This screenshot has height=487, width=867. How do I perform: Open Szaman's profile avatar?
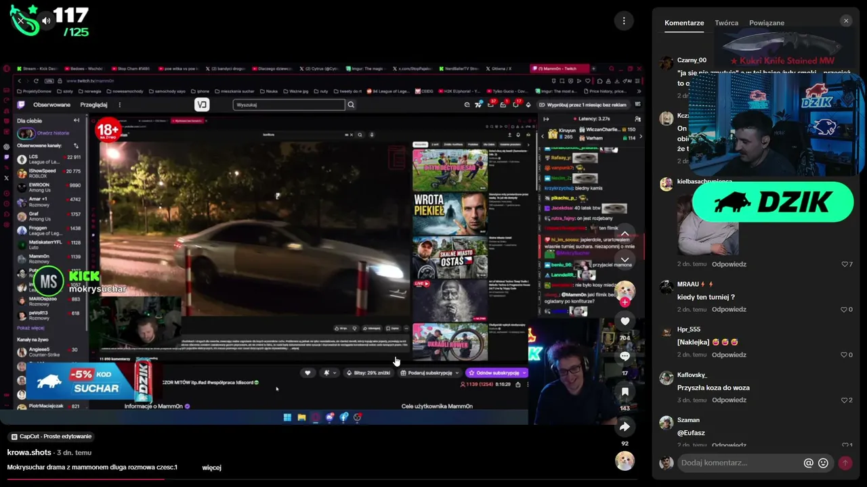click(667, 423)
